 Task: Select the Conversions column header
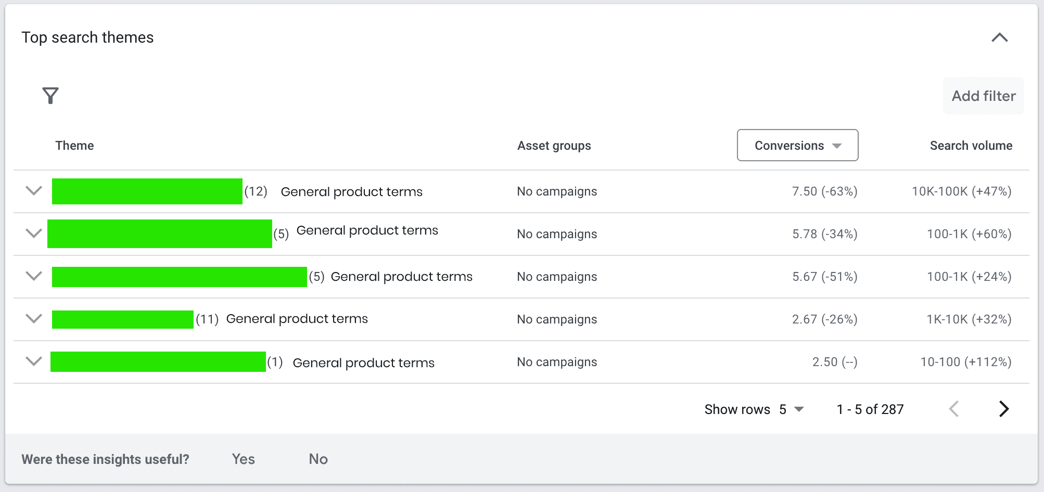pos(789,146)
